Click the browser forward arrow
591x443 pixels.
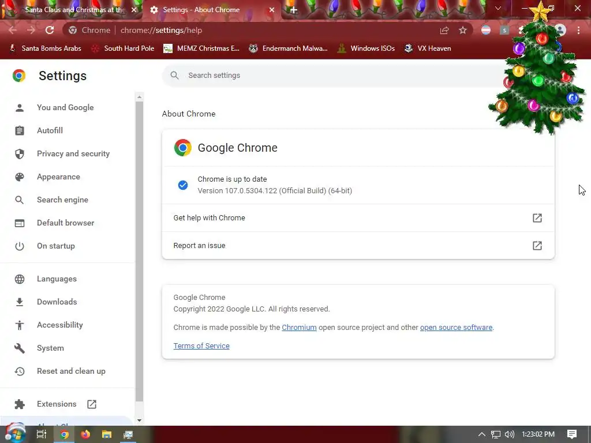coord(31,30)
